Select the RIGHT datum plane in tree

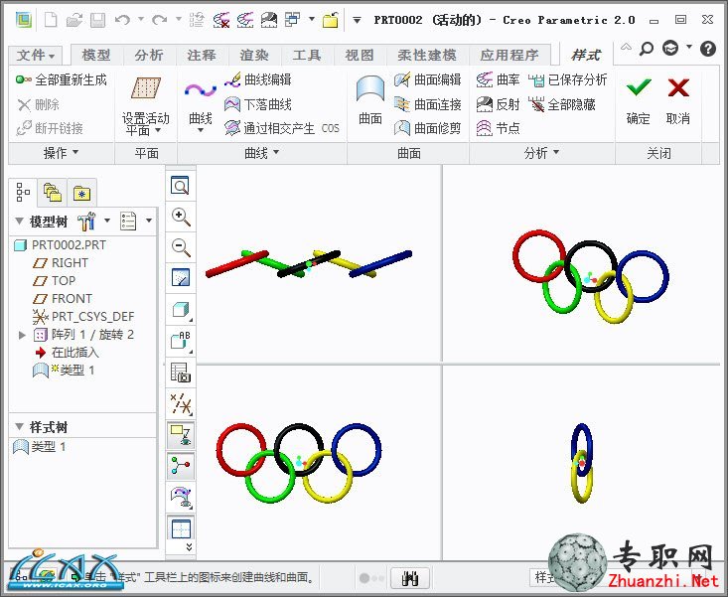pyautogui.click(x=61, y=263)
